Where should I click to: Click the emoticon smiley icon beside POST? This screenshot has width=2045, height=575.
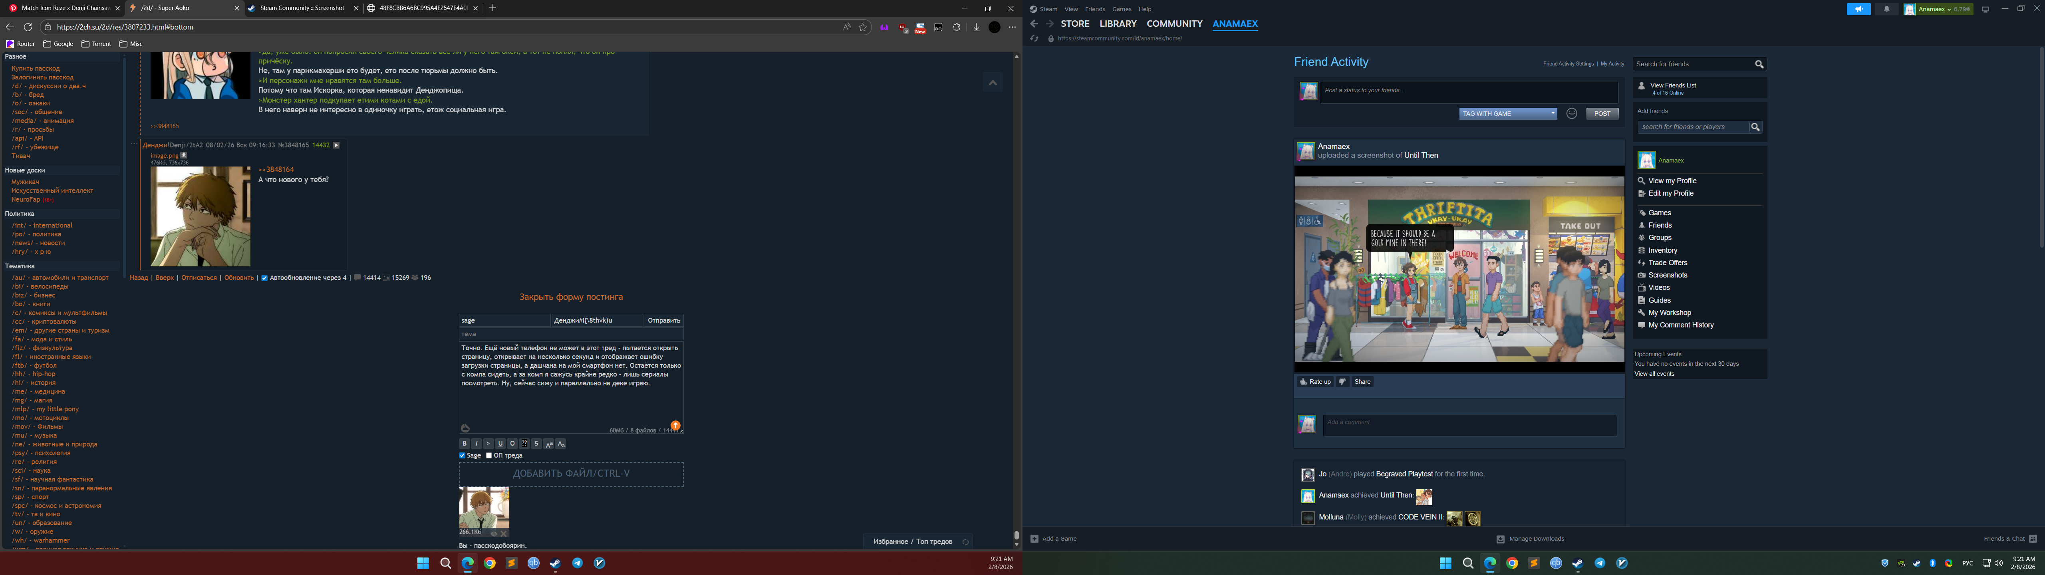(1571, 113)
